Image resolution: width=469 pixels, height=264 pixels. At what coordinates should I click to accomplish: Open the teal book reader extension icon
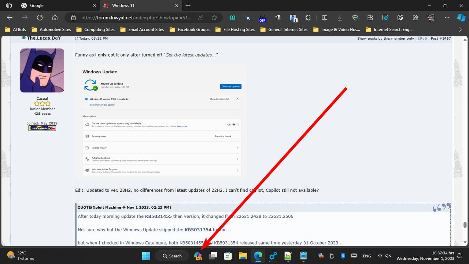pos(232,18)
